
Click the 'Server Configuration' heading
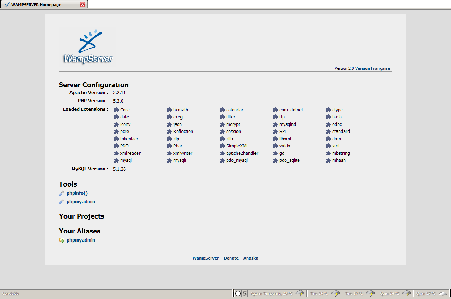pos(94,85)
